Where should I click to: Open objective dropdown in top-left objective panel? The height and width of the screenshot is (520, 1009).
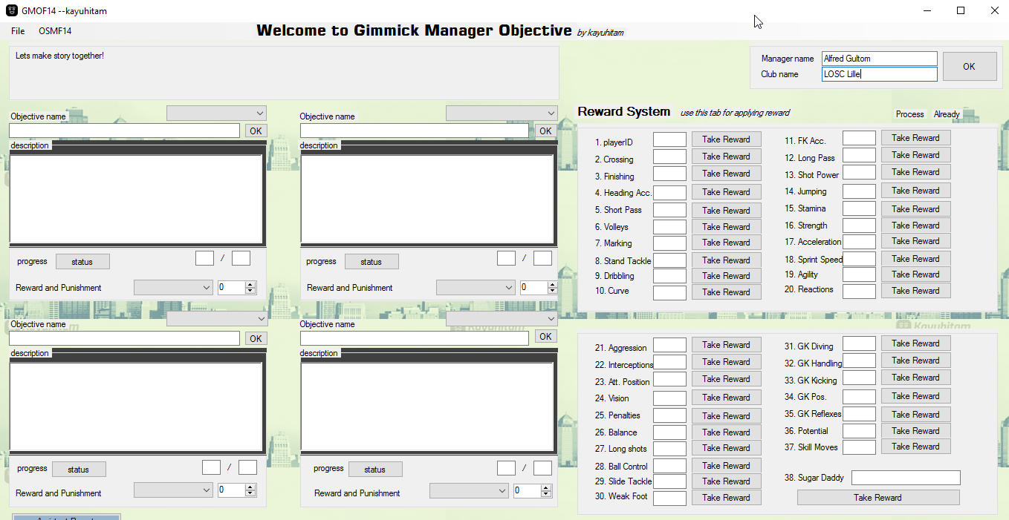[216, 113]
